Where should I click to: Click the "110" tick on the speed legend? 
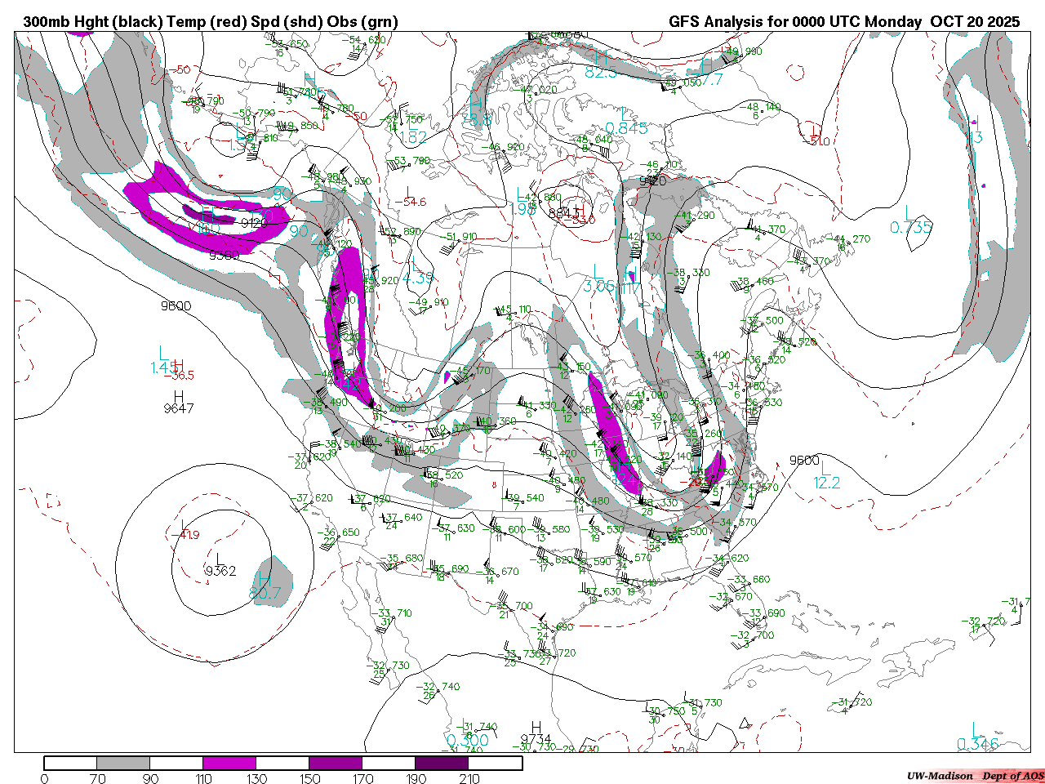pos(203,778)
